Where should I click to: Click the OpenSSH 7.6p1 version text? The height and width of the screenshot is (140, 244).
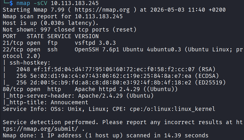97,49
